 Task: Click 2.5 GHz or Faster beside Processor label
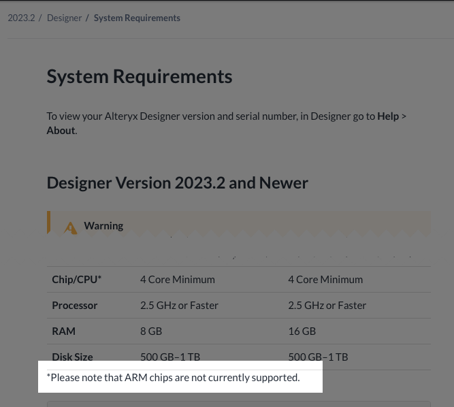[x=179, y=305]
